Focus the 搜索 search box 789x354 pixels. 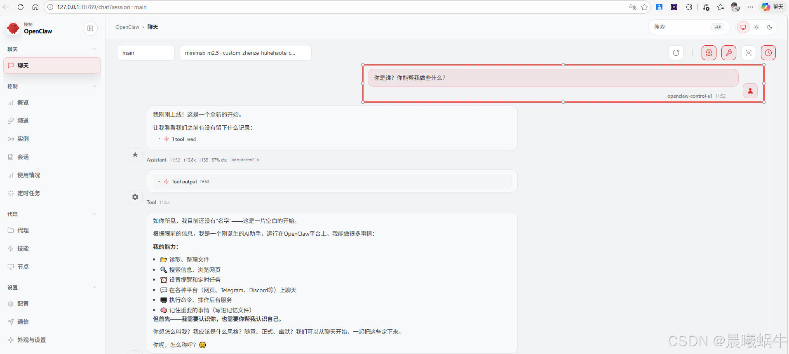click(689, 27)
